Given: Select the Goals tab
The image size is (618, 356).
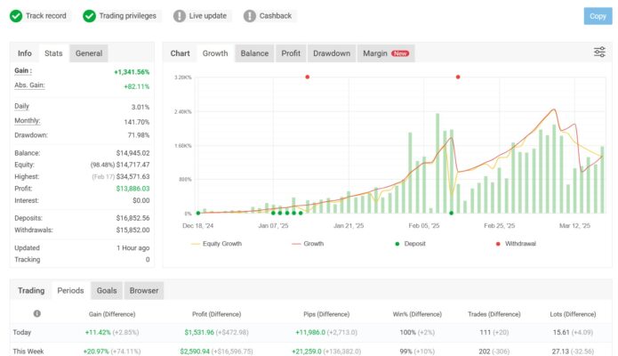Looking at the screenshot, I should coord(107,290).
